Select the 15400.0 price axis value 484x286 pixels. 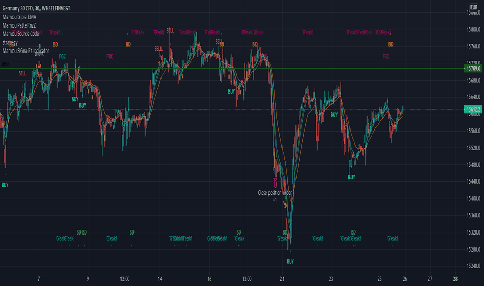[x=474, y=198]
